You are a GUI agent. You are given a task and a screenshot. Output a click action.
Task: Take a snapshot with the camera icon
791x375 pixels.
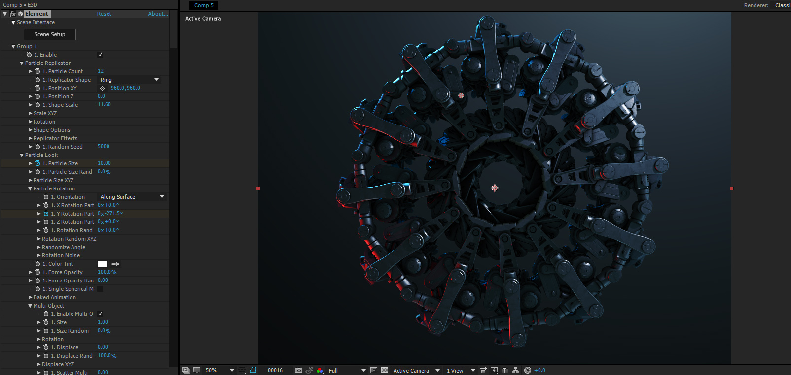pos(298,370)
